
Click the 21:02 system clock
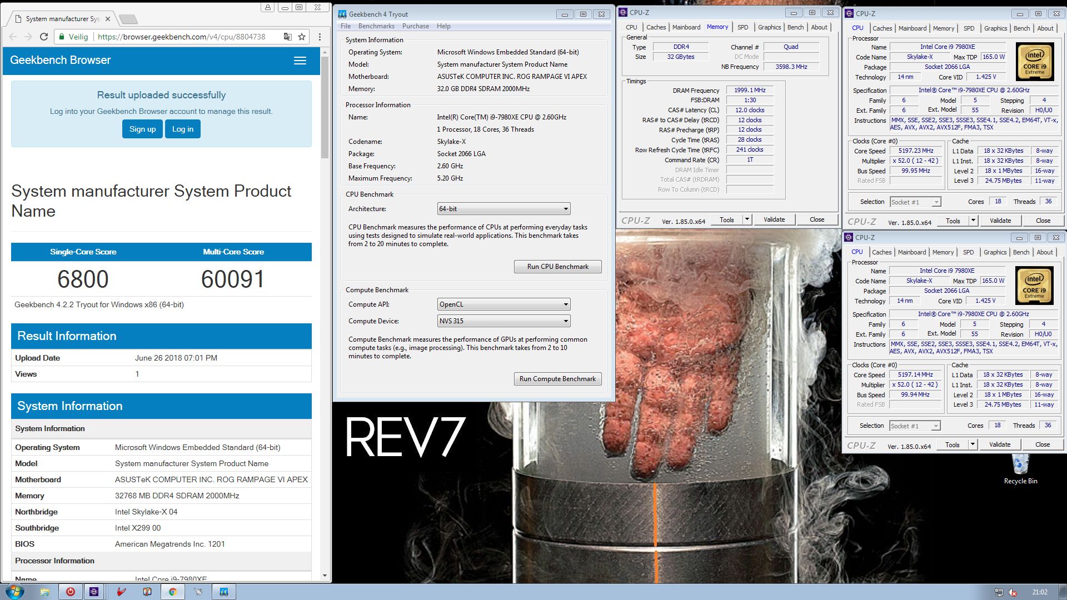click(x=1040, y=592)
